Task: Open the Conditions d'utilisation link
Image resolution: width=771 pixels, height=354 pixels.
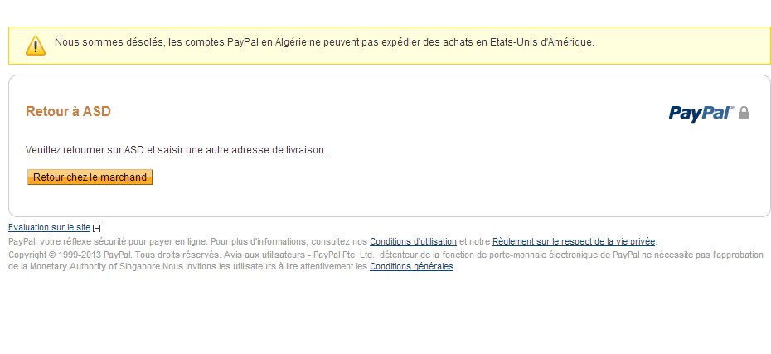Action: pyautogui.click(x=413, y=241)
